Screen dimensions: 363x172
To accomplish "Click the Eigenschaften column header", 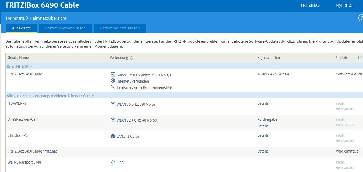I will point(269,58).
